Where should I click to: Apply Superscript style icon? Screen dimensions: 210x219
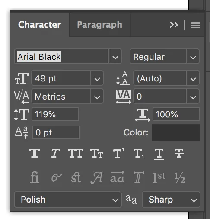[x=119, y=153]
